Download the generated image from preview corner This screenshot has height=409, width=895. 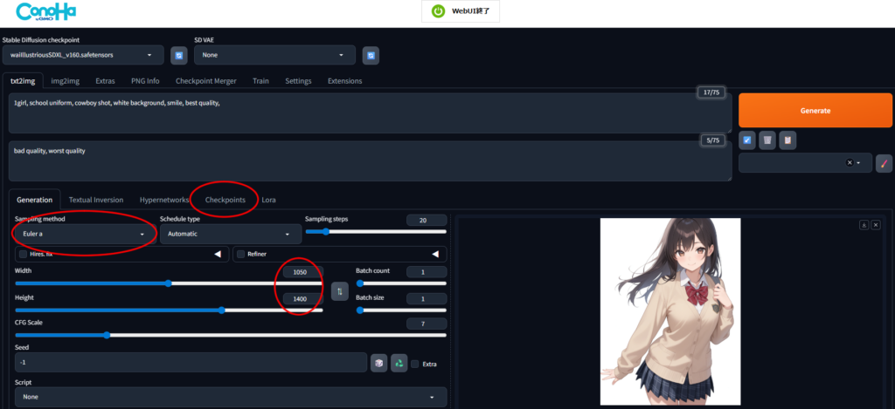click(x=864, y=225)
